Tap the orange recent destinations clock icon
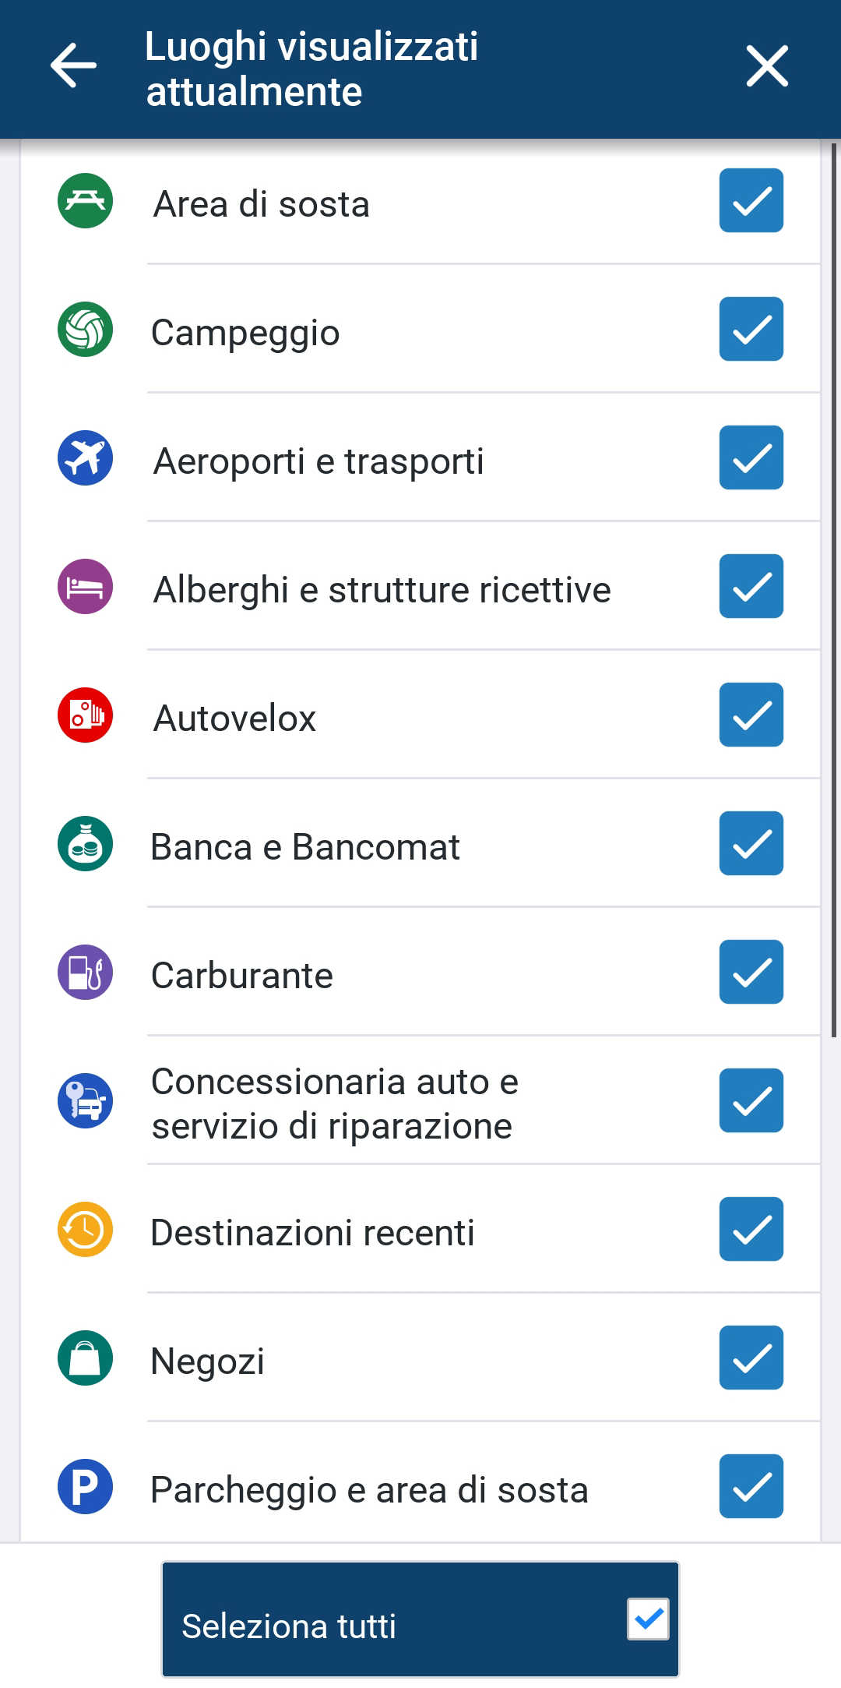 tap(86, 1230)
